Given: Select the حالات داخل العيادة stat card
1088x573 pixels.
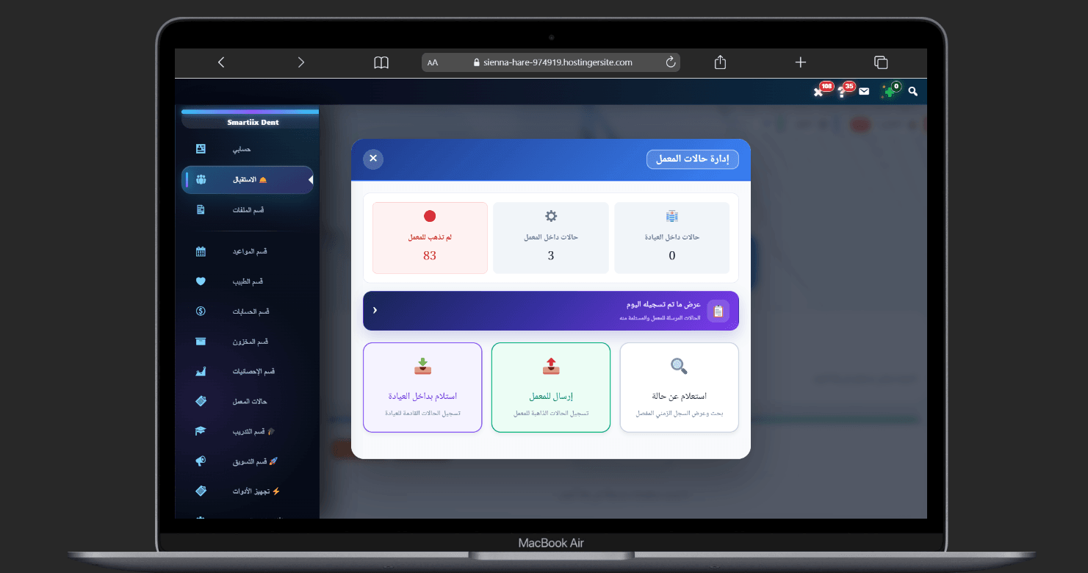Looking at the screenshot, I should coord(671,238).
